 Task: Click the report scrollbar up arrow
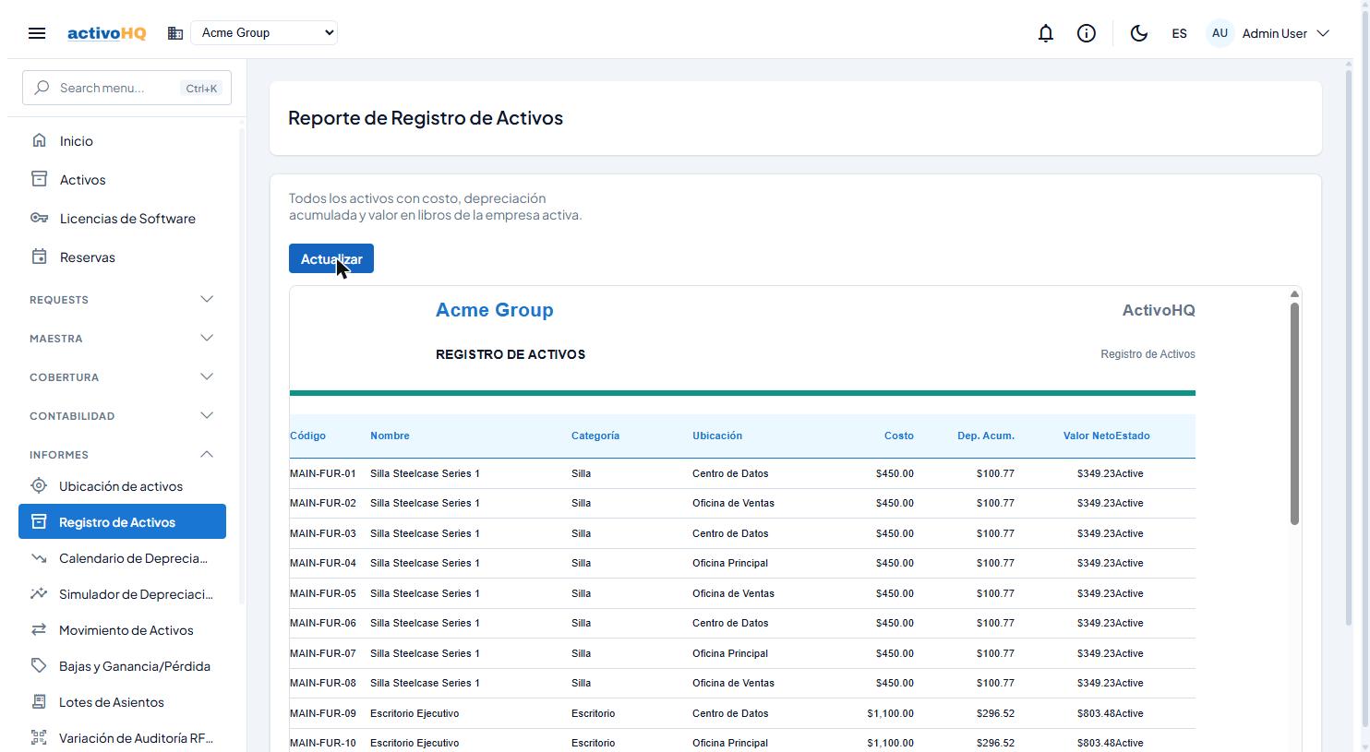(1294, 293)
